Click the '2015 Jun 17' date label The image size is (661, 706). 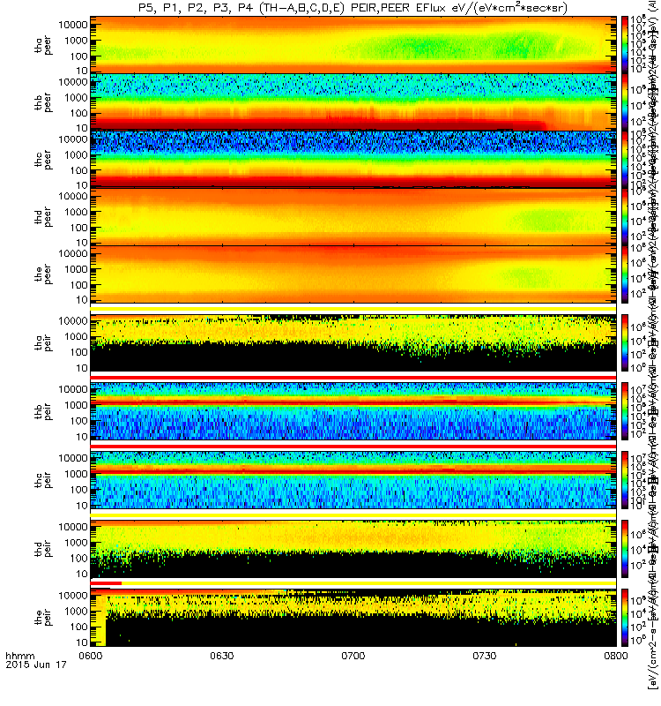36,665
